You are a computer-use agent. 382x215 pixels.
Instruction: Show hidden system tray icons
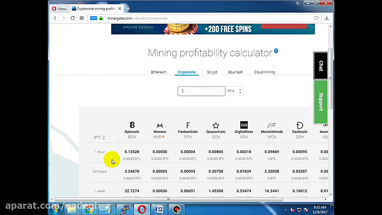(x=286, y=210)
